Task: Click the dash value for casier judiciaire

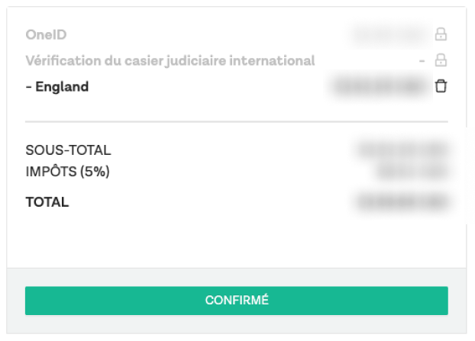Action: 422,60
